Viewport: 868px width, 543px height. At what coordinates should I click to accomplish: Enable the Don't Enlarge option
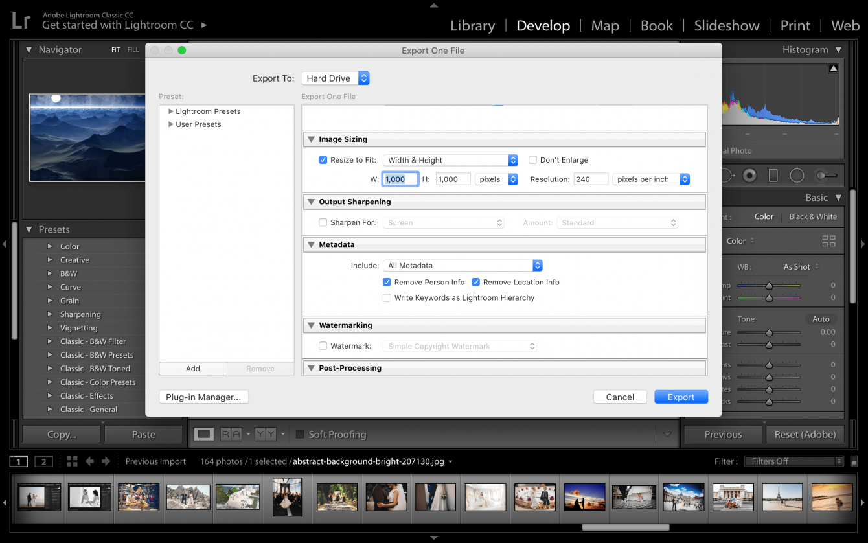[x=532, y=159]
